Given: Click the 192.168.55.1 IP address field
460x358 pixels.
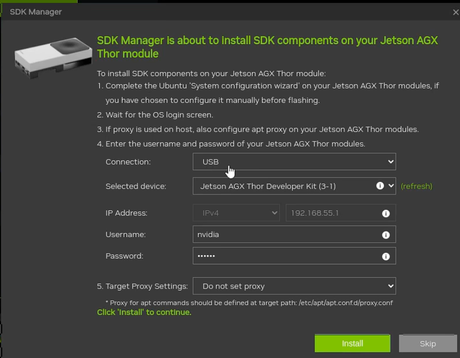Looking at the screenshot, I should point(341,213).
